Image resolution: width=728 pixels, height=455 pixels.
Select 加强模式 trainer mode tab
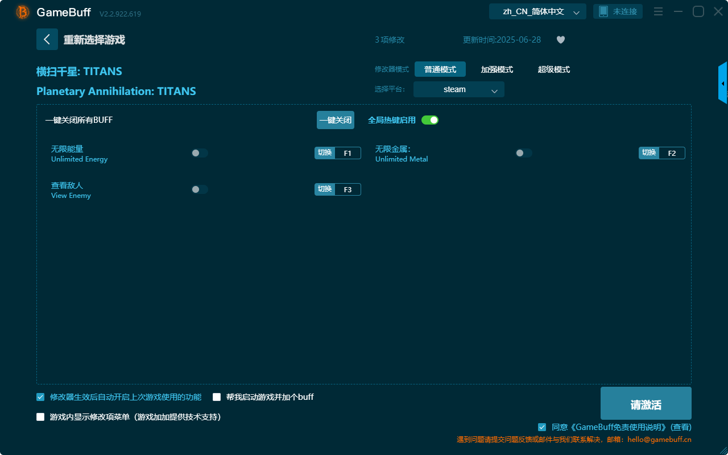(497, 69)
